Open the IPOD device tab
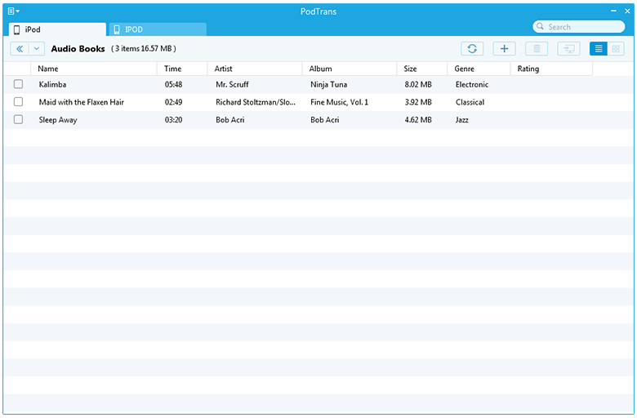Viewport: 637px width, 418px height. coord(157,29)
